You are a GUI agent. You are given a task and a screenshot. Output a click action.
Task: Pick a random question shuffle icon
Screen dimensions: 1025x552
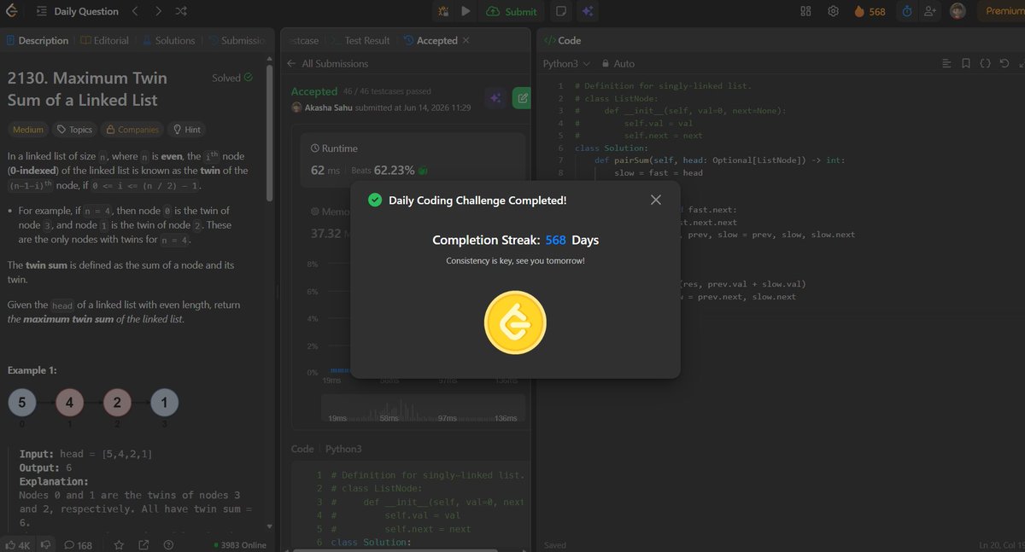(181, 11)
